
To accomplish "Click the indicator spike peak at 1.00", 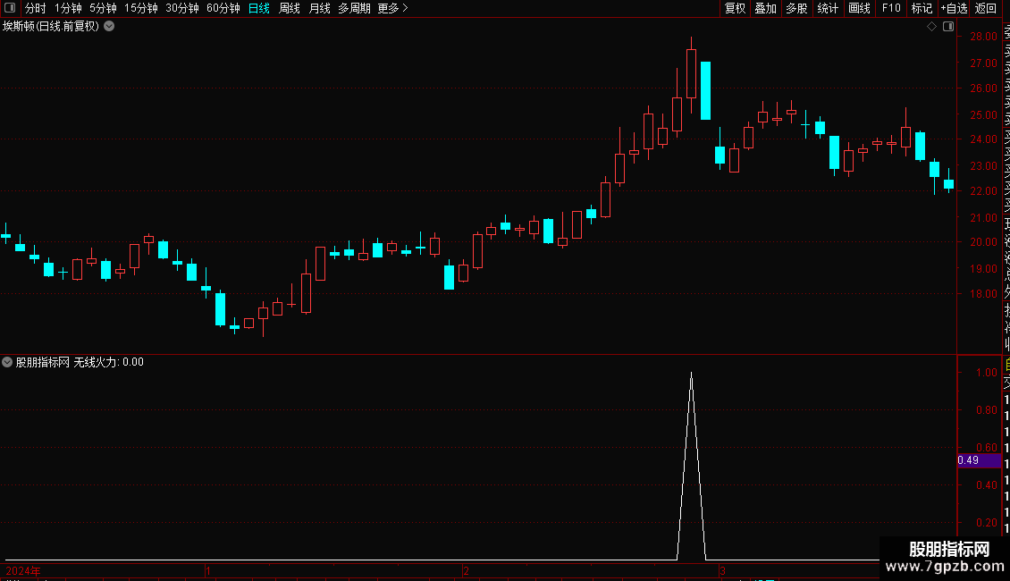I will coord(691,374).
